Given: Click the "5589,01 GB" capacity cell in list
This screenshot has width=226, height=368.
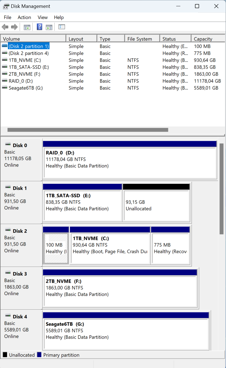Looking at the screenshot, I should [x=206, y=88].
